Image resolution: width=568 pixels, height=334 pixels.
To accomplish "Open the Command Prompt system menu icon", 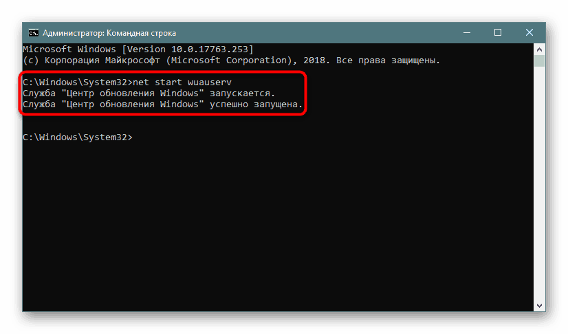I will coord(33,32).
